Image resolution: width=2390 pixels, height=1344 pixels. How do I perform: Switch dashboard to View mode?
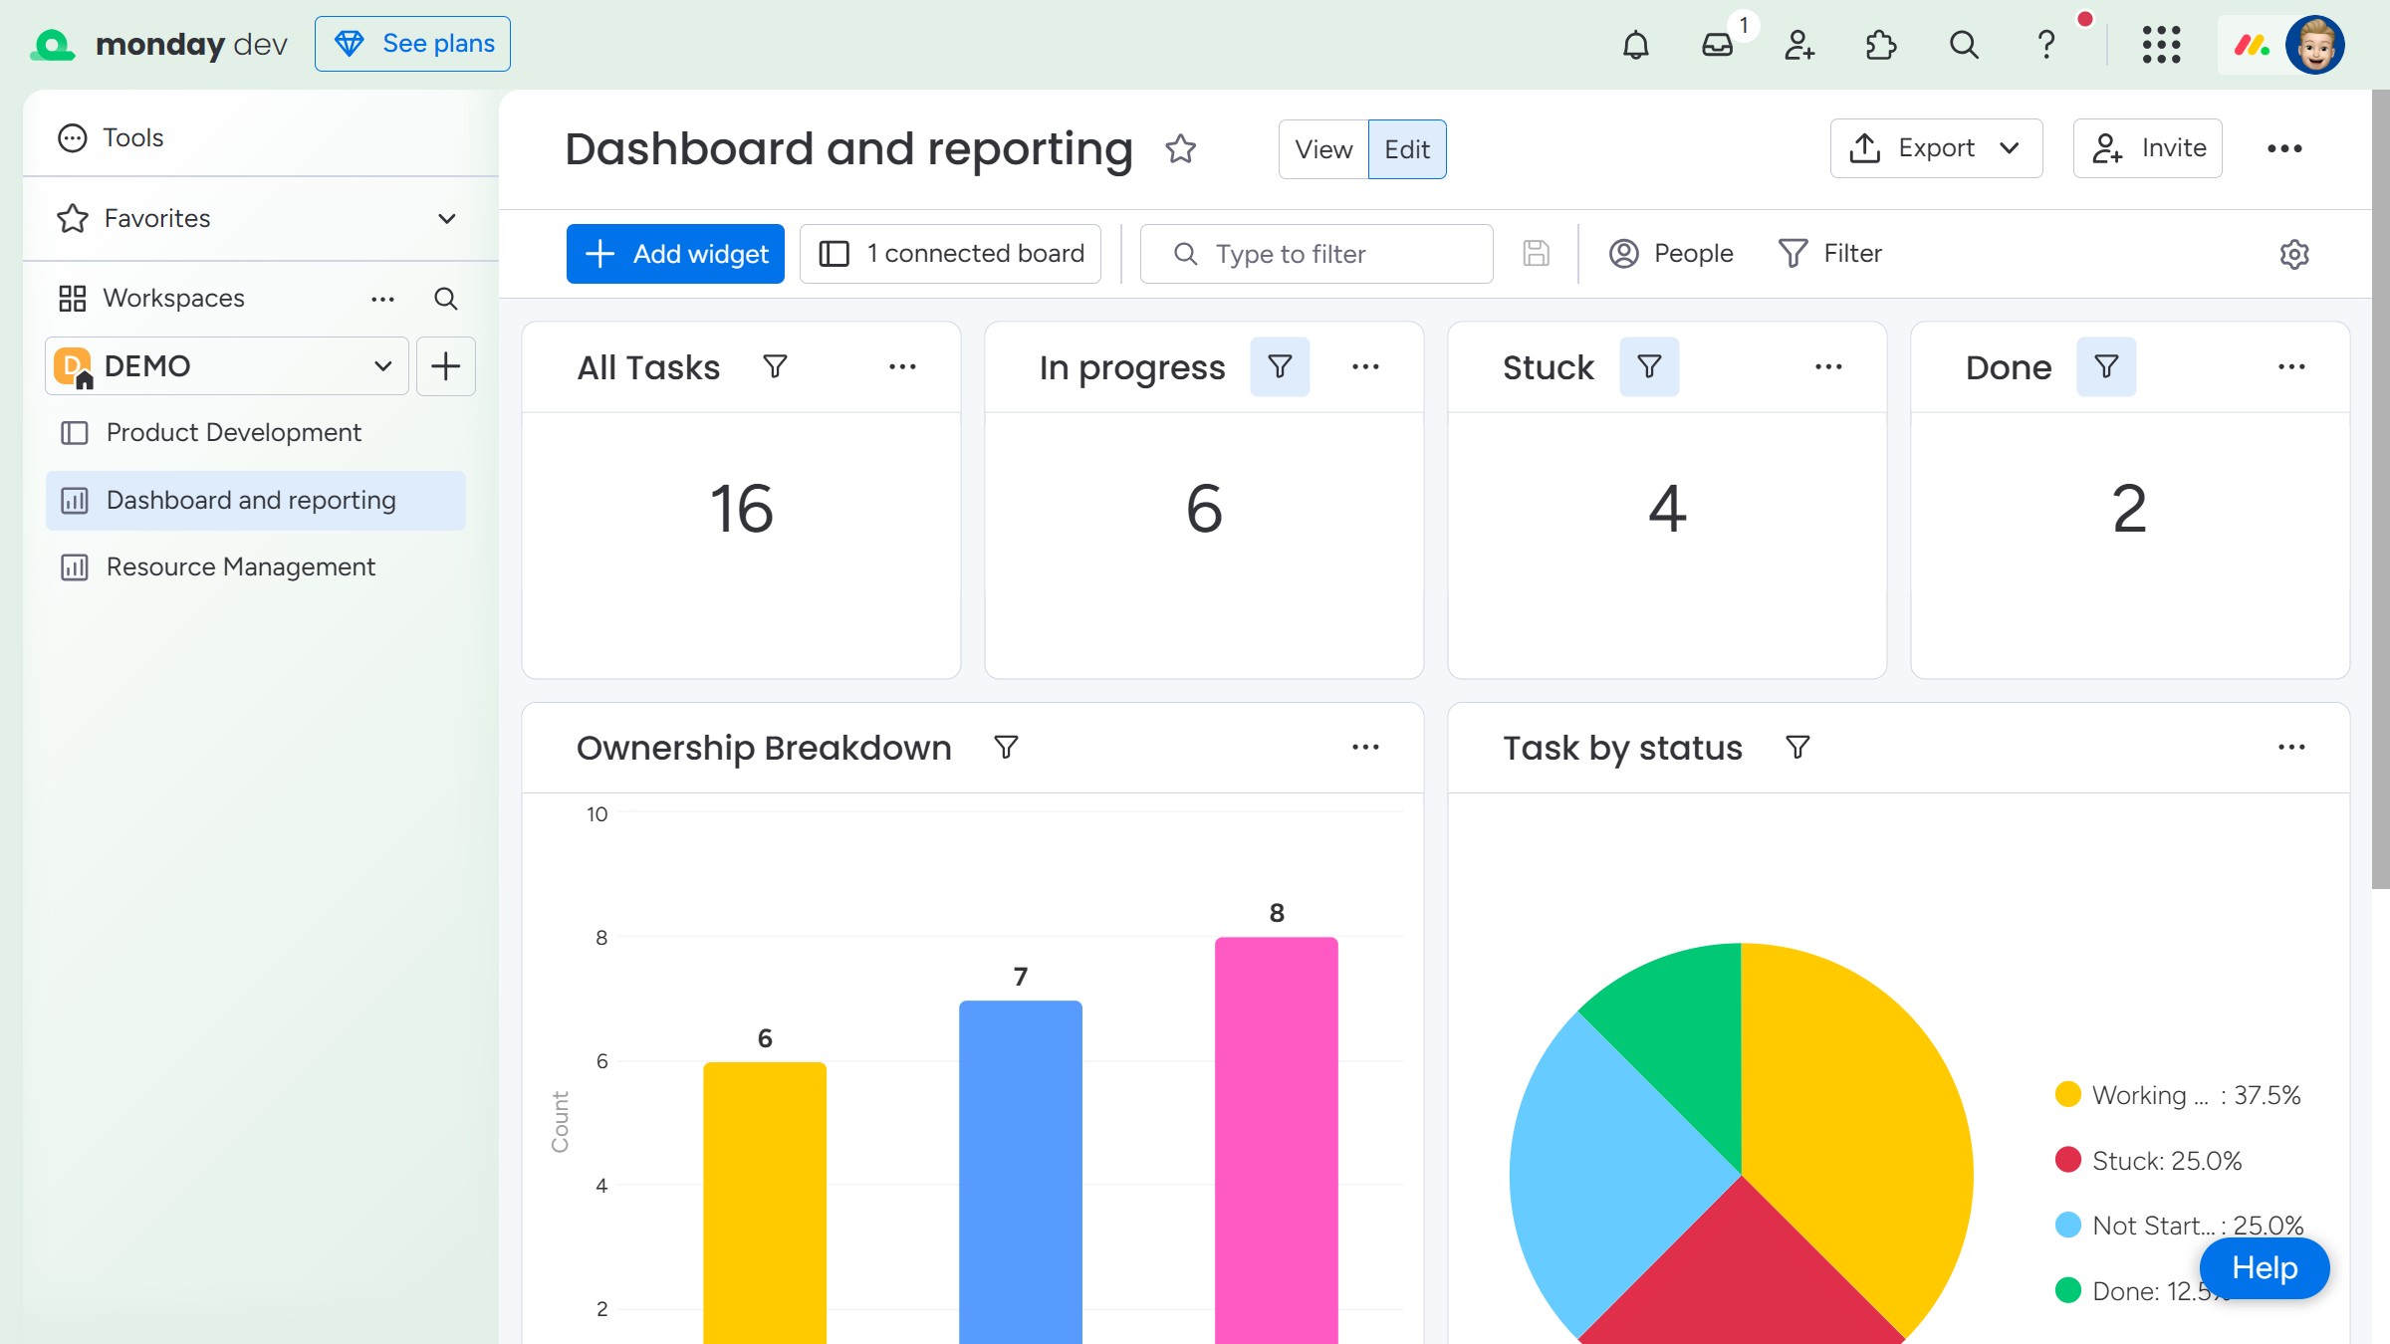(x=1323, y=149)
